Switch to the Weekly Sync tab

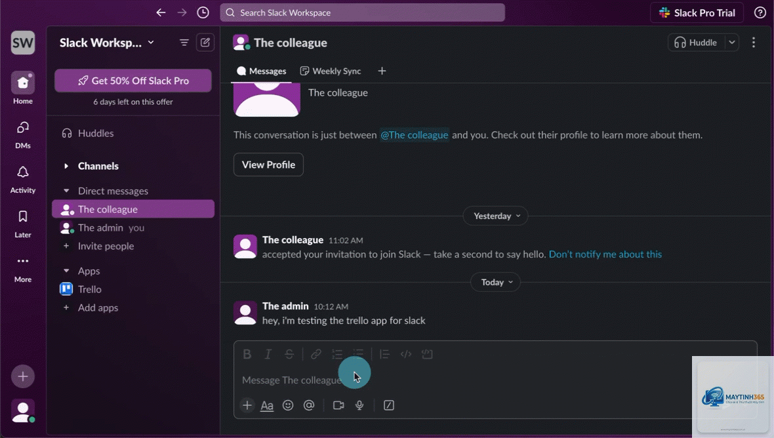tap(330, 71)
